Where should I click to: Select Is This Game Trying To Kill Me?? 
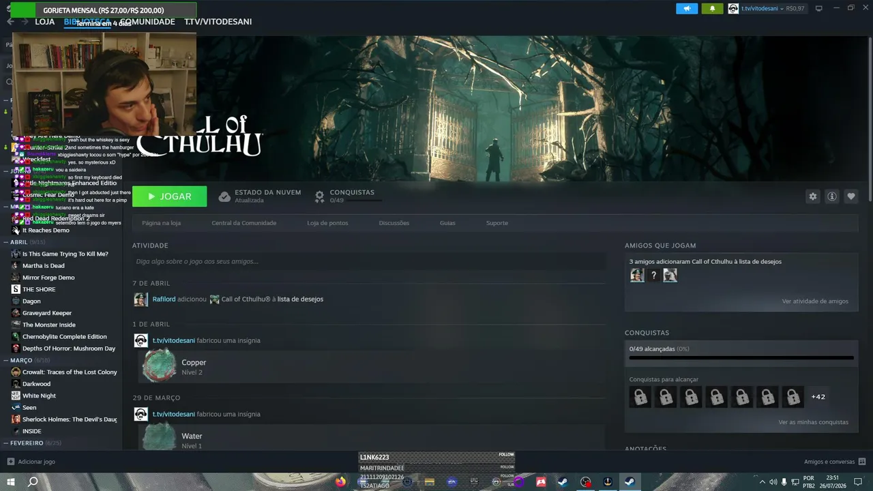pyautogui.click(x=65, y=254)
